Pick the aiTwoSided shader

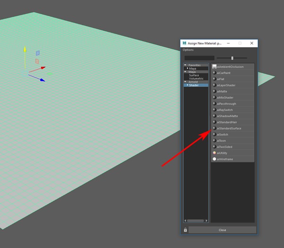pyautogui.click(x=233, y=146)
